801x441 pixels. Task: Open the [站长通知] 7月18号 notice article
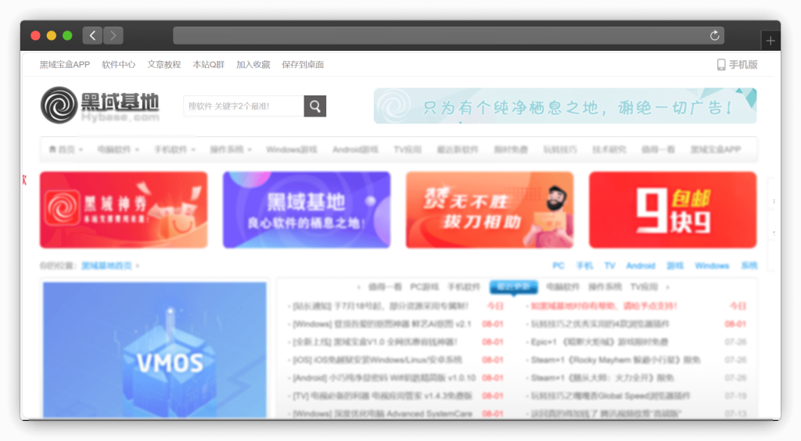[381, 307]
